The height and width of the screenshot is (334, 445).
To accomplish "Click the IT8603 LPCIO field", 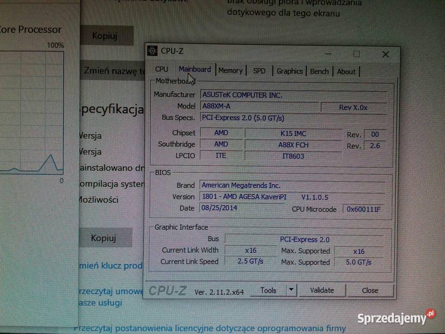I will point(293,156).
